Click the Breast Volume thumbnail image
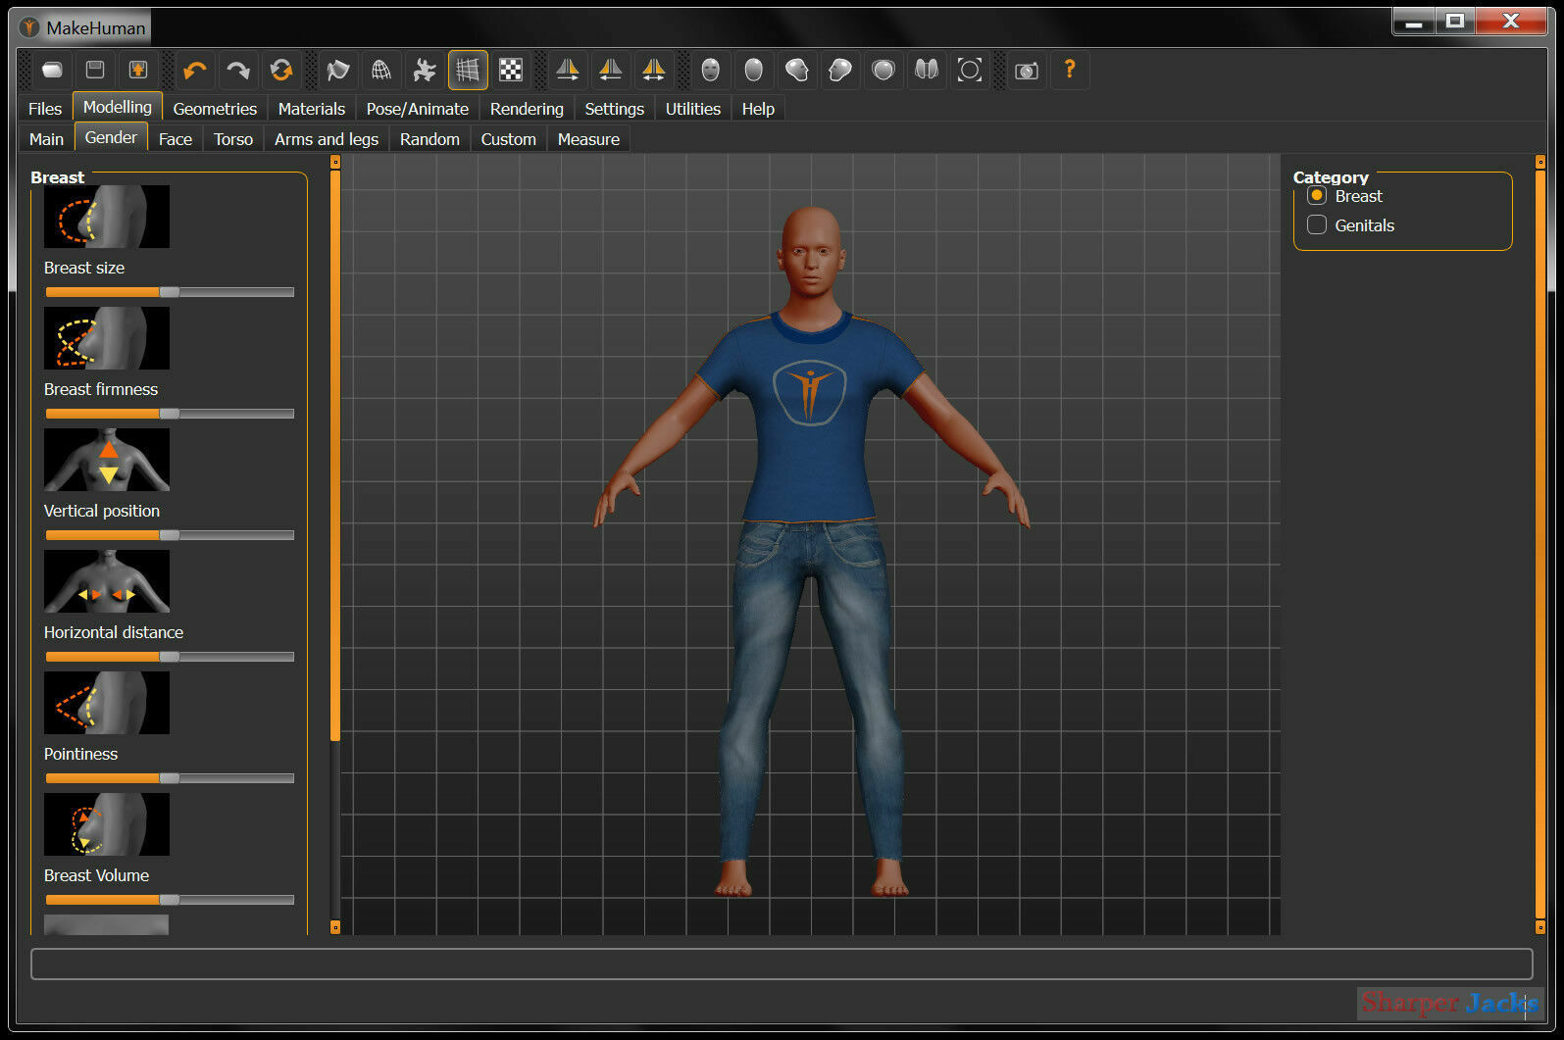The width and height of the screenshot is (1564, 1040). click(x=107, y=824)
